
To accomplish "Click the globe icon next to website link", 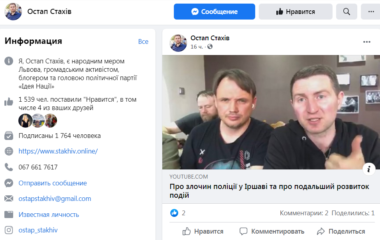I will pyautogui.click(x=9, y=151).
